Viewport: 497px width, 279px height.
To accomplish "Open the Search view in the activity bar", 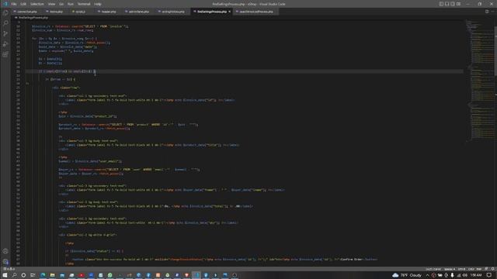I will click(5, 23).
